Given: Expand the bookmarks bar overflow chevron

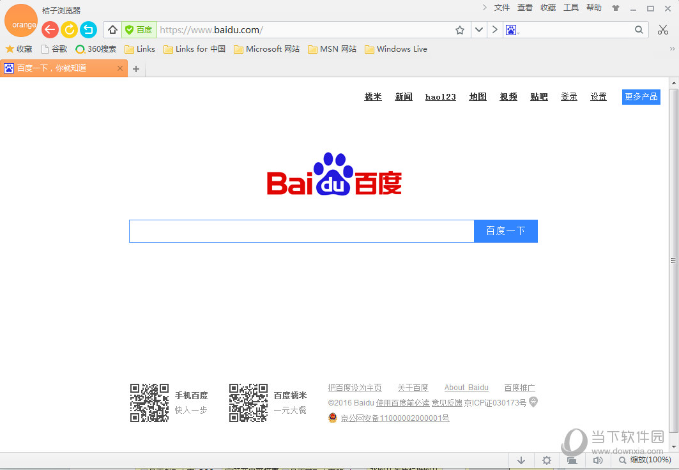Looking at the screenshot, I should [671, 49].
